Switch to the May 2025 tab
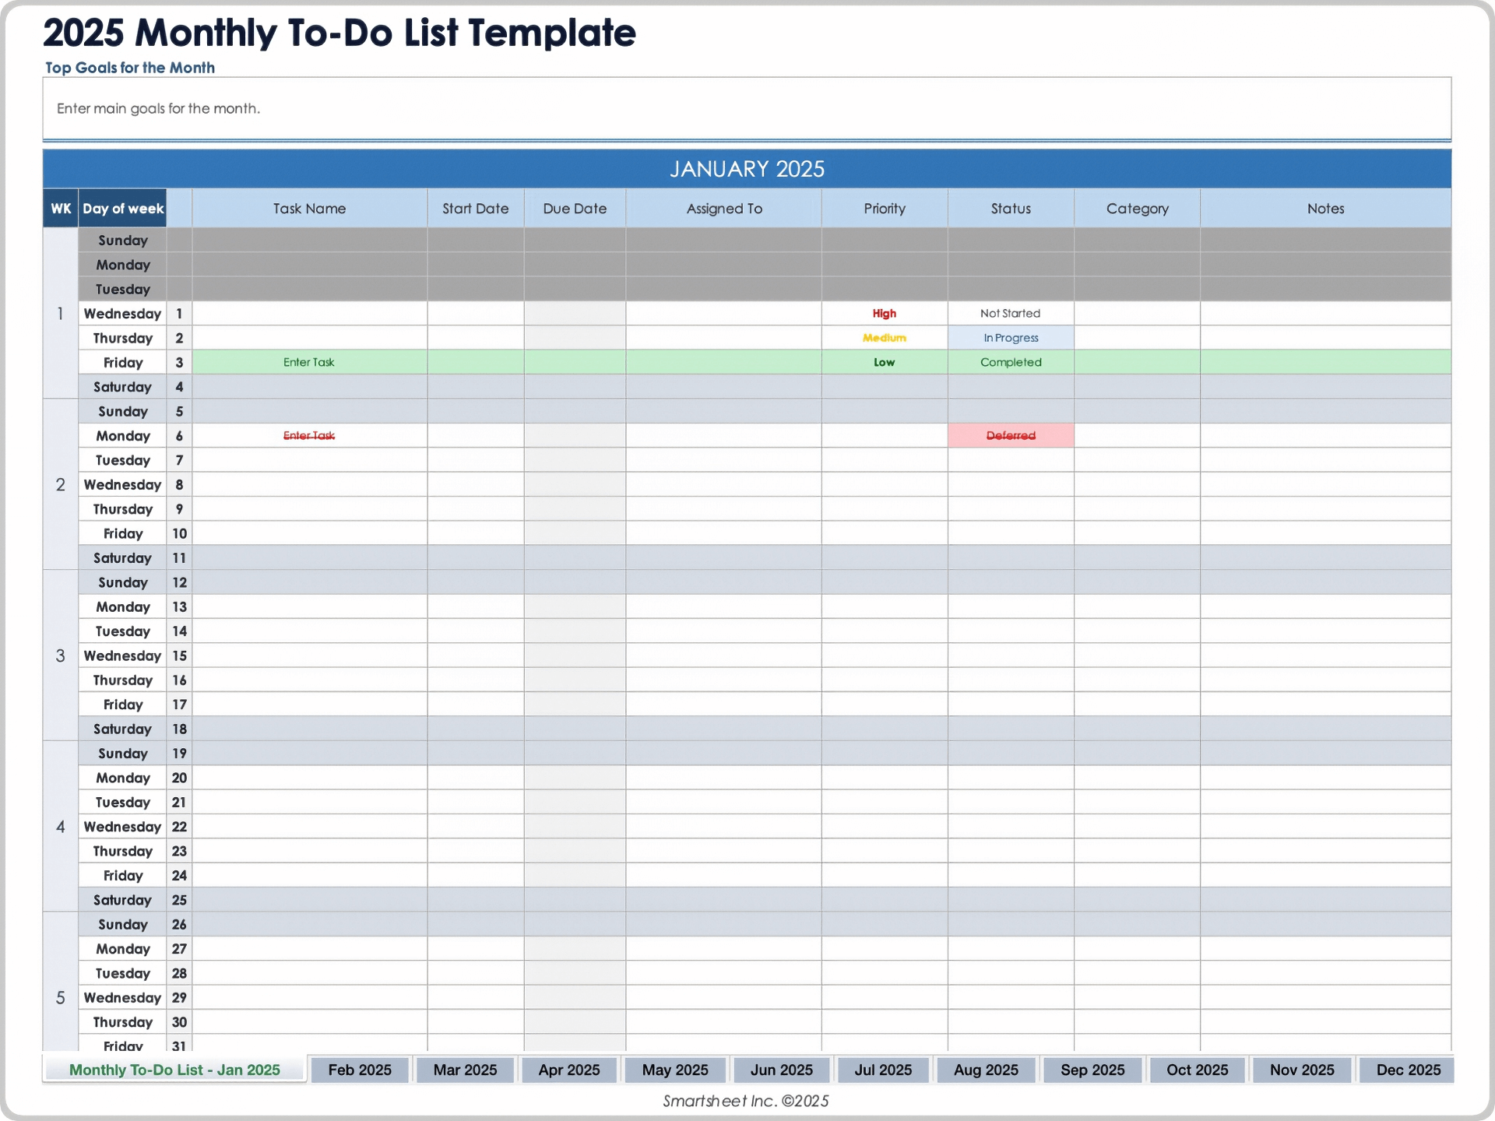Screen dimensions: 1495x1121 coord(675,1070)
